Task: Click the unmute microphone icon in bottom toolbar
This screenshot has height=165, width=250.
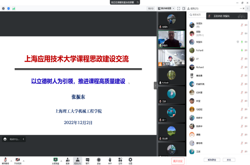Action: (5, 161)
